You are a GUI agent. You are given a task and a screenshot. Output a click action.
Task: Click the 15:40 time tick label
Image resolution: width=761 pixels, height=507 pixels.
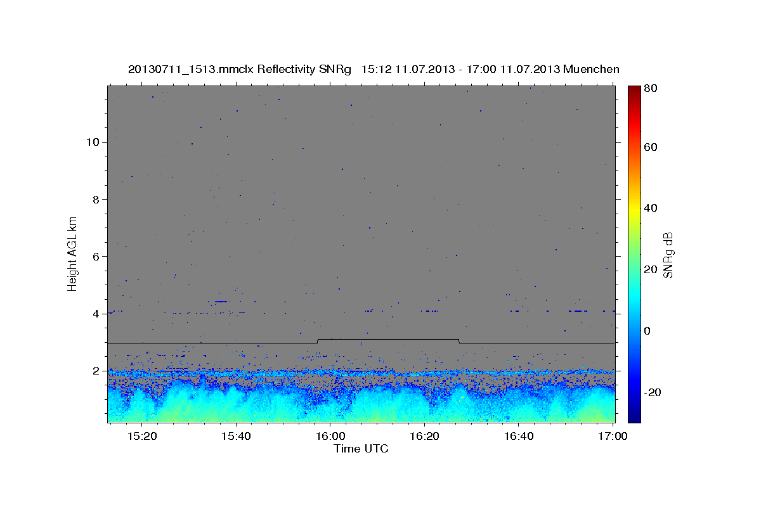click(236, 436)
